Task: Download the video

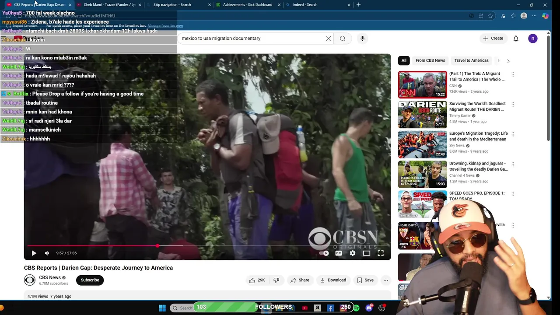Action: click(333, 280)
